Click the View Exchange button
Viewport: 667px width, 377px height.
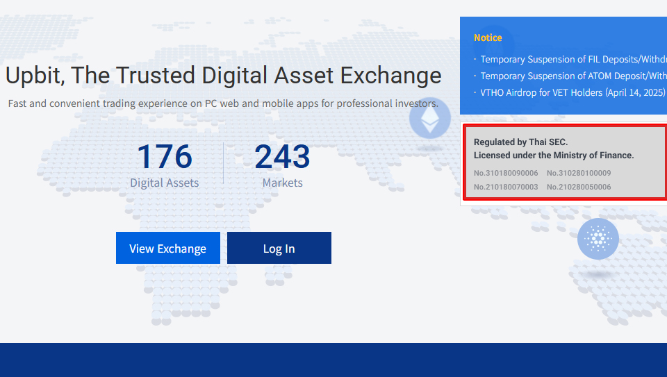168,248
